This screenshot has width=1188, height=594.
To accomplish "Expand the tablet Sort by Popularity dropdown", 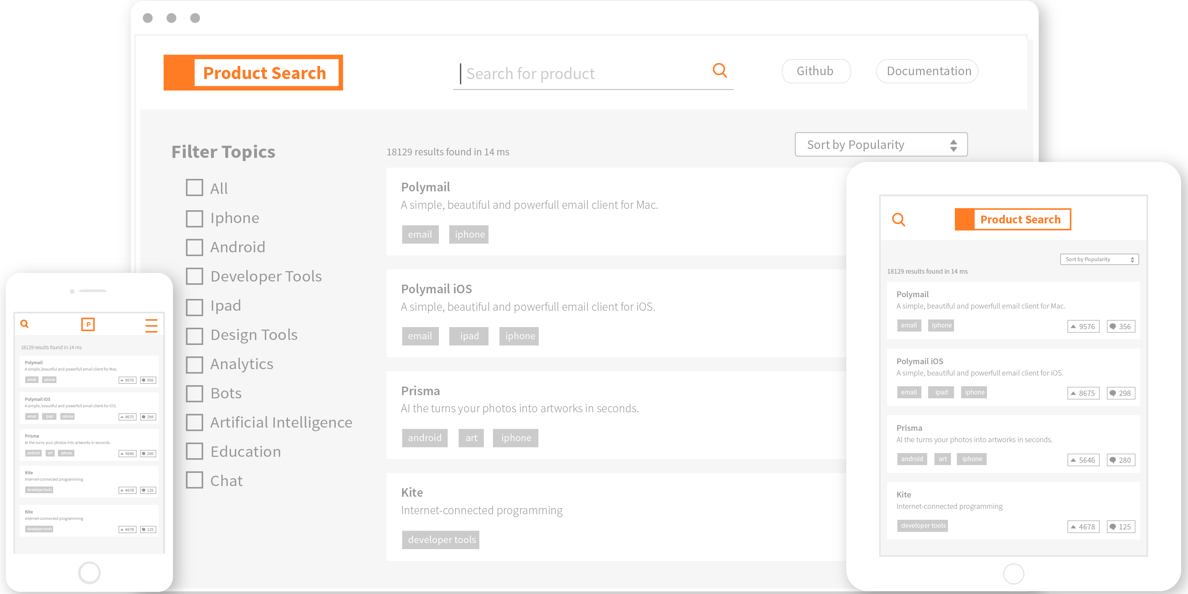I will tap(1099, 260).
